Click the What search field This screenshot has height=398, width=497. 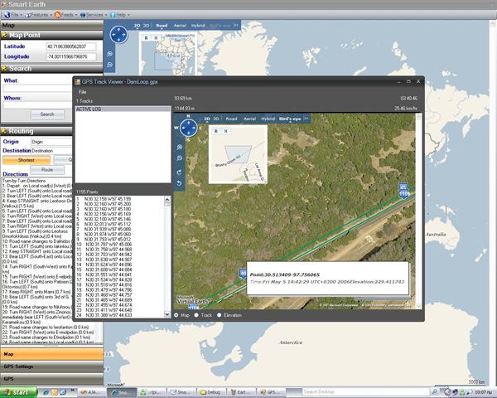(38, 89)
